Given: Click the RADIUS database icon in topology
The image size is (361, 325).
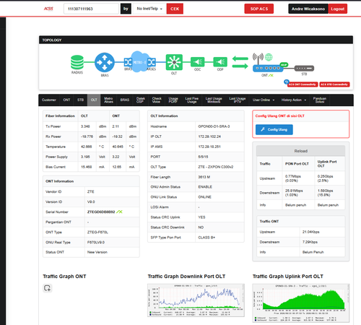Looking at the screenshot, I should pyautogui.click(x=77, y=62).
